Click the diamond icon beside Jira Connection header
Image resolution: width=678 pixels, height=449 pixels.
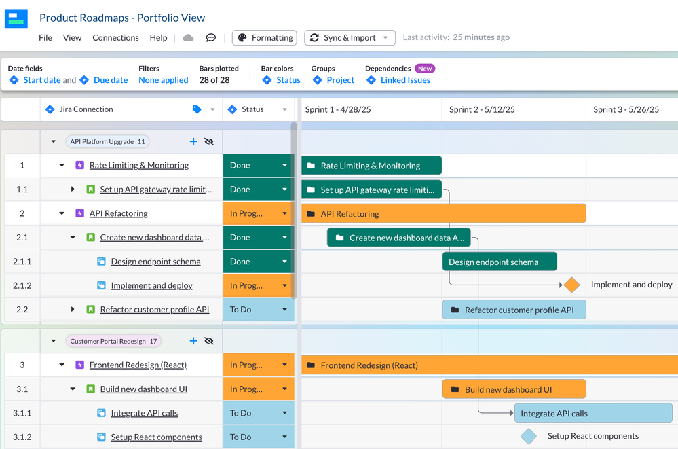[x=50, y=109]
